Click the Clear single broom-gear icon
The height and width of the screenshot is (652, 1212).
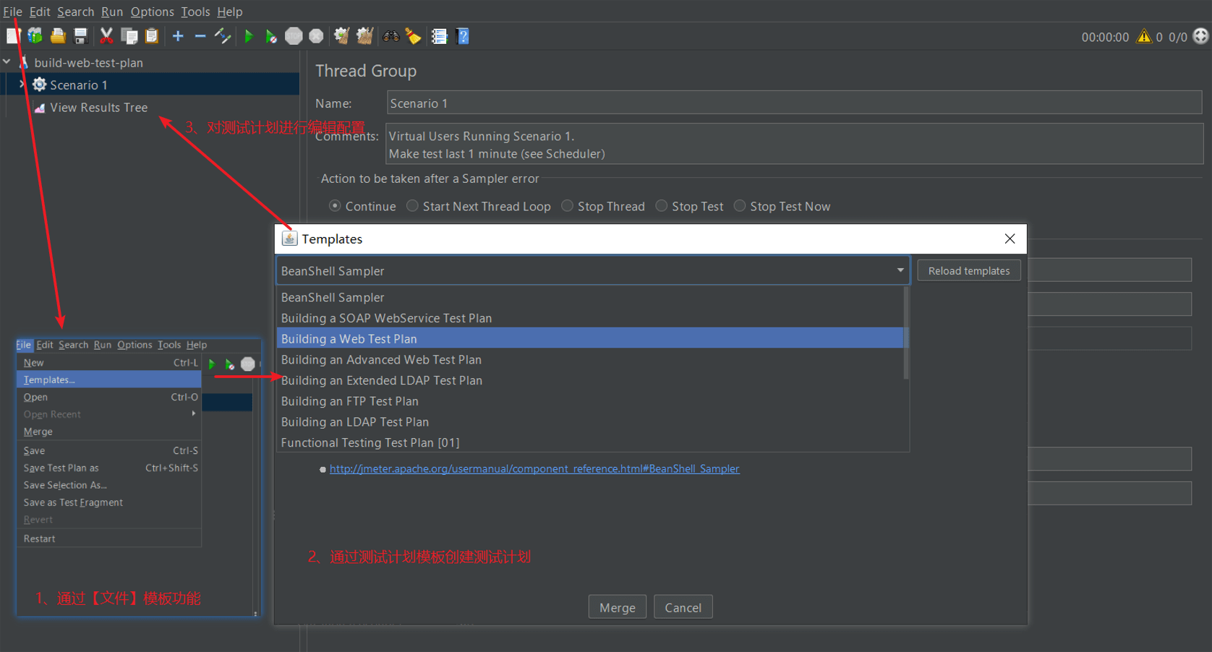pyautogui.click(x=341, y=35)
